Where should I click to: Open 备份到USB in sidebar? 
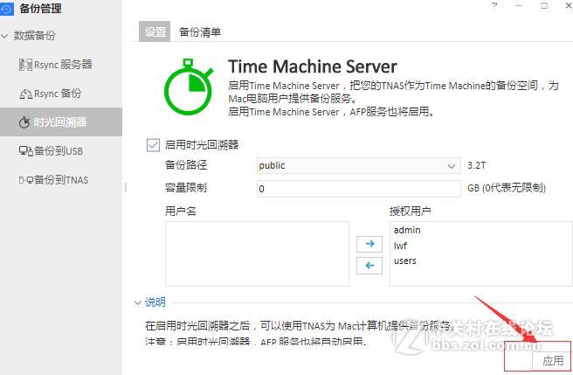(51, 150)
